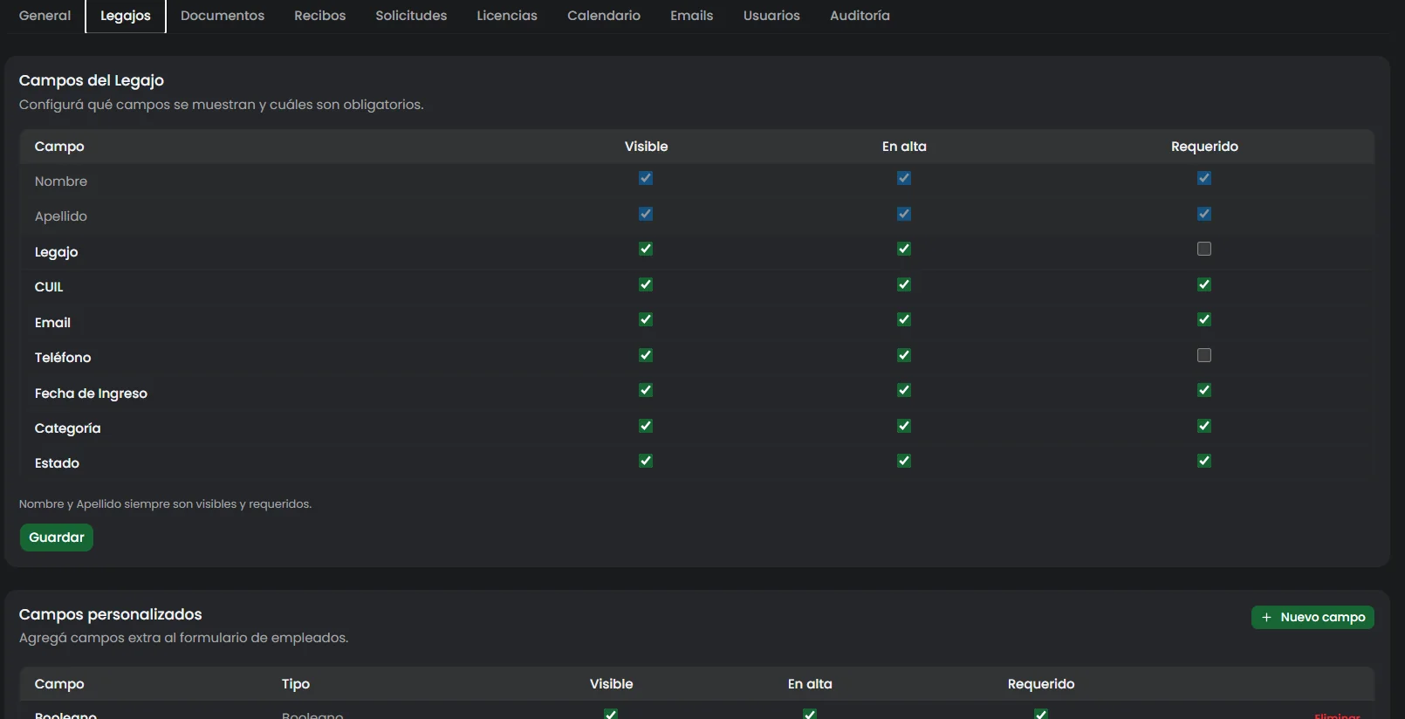Uncheck En alta for the Legajo field

(904, 249)
